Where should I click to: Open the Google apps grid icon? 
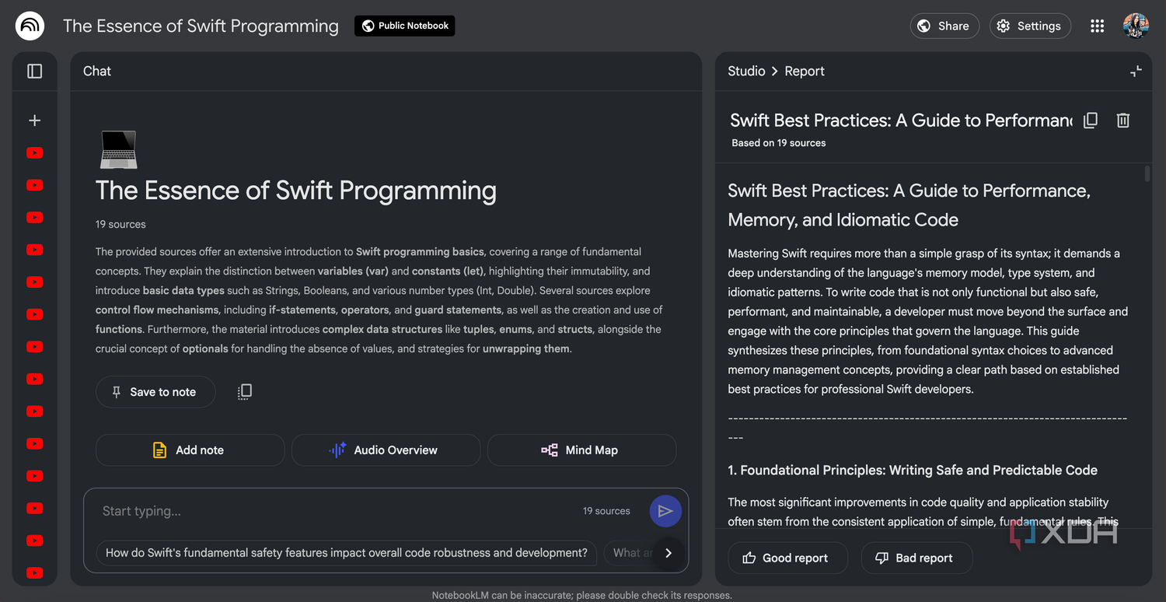pyautogui.click(x=1097, y=26)
